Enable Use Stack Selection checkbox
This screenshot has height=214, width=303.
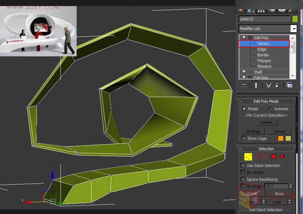[x=243, y=165]
